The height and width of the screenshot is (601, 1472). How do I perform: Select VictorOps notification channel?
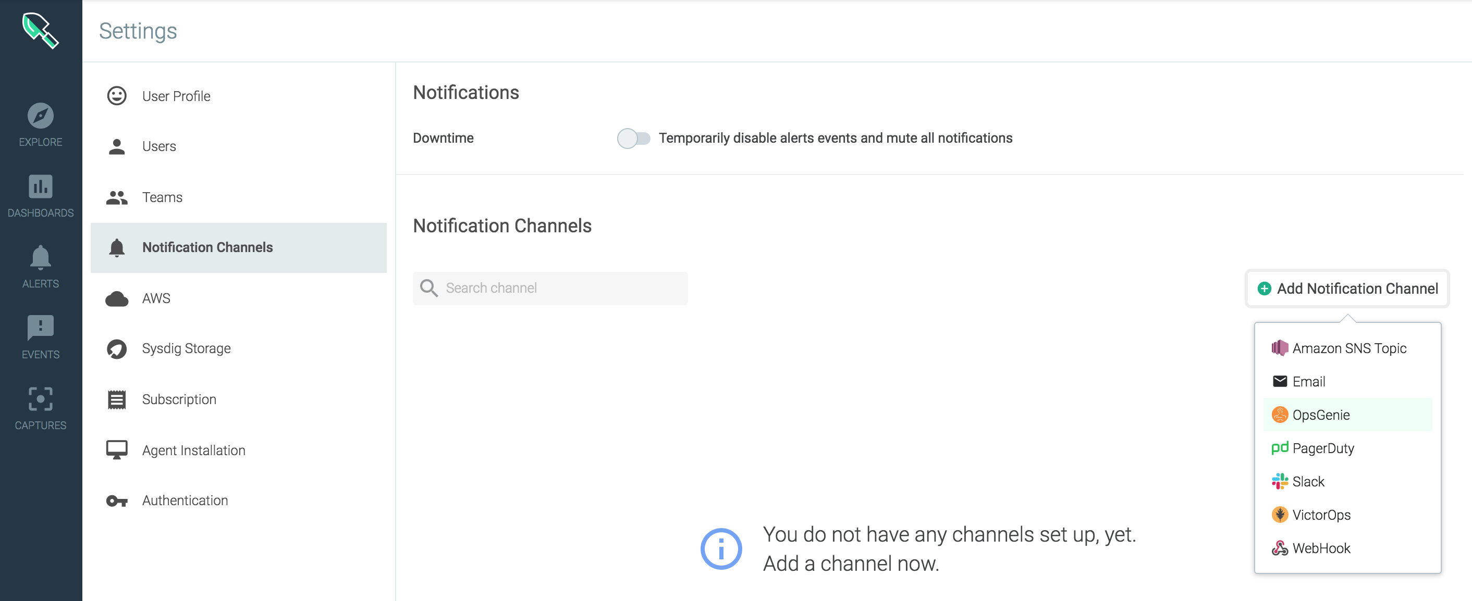(1319, 515)
